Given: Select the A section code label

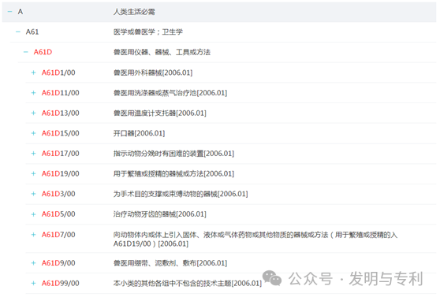Looking at the screenshot, I should (x=21, y=12).
